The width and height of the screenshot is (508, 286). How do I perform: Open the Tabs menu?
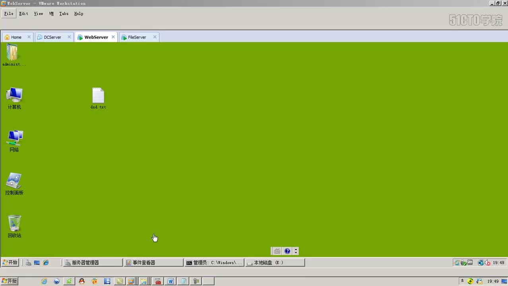pyautogui.click(x=64, y=14)
